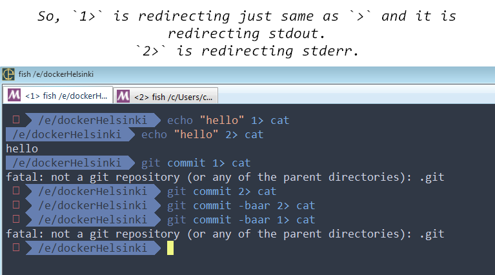The height and width of the screenshot is (275, 495).
Task: Click the 'git commit 1> cat' command text
Action: click(x=196, y=163)
